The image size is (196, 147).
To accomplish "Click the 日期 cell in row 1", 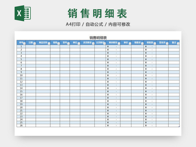I will point(31,47).
